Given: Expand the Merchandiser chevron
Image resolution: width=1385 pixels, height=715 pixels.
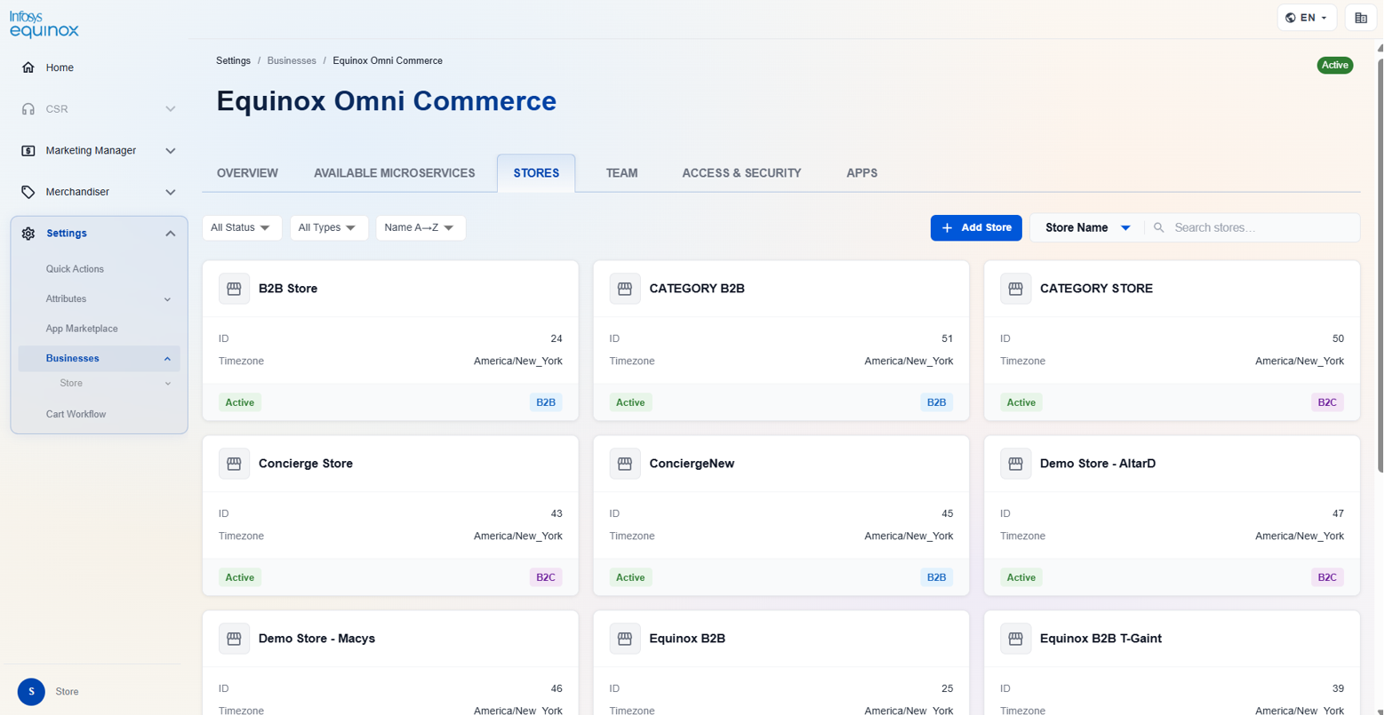Looking at the screenshot, I should point(171,192).
